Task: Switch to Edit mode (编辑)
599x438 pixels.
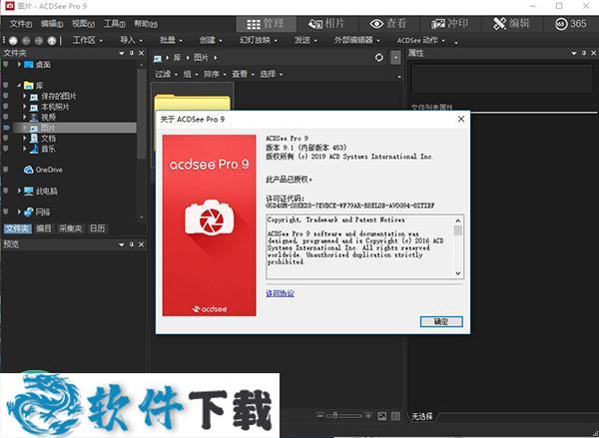Action: point(511,24)
